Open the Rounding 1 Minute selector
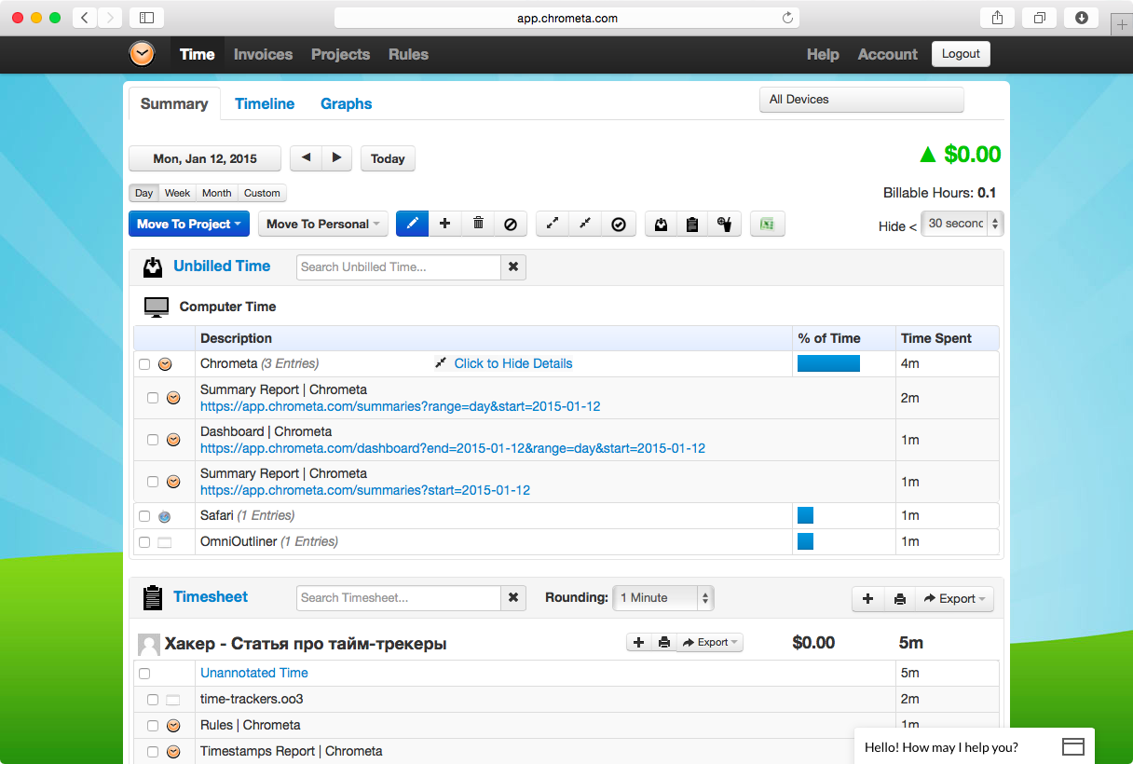 [x=663, y=598]
